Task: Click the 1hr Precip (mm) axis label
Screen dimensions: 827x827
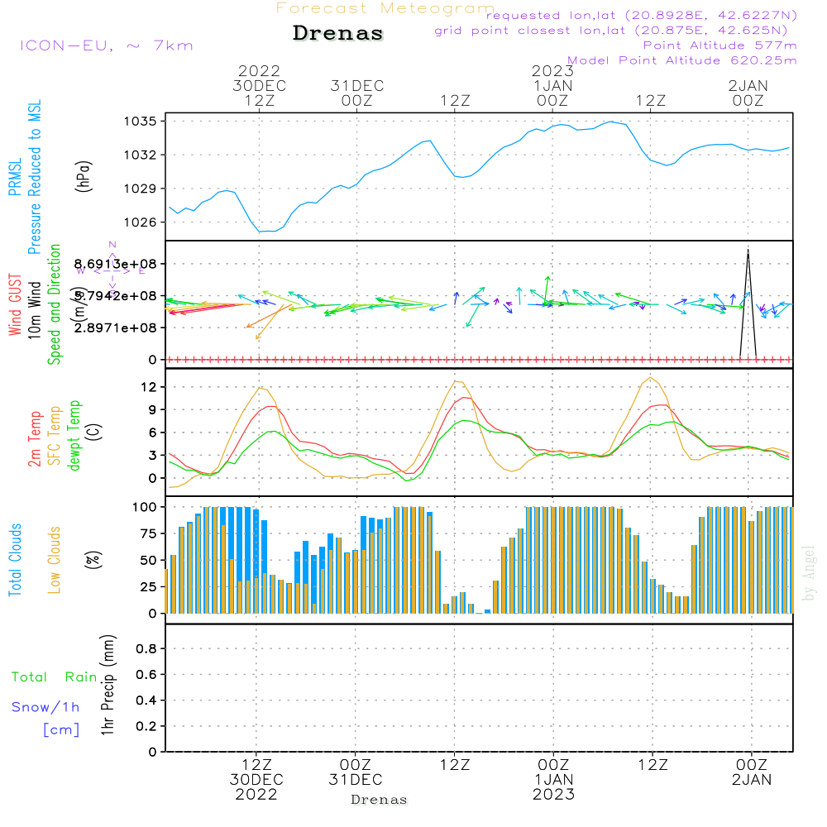Action: pyautogui.click(x=107, y=686)
